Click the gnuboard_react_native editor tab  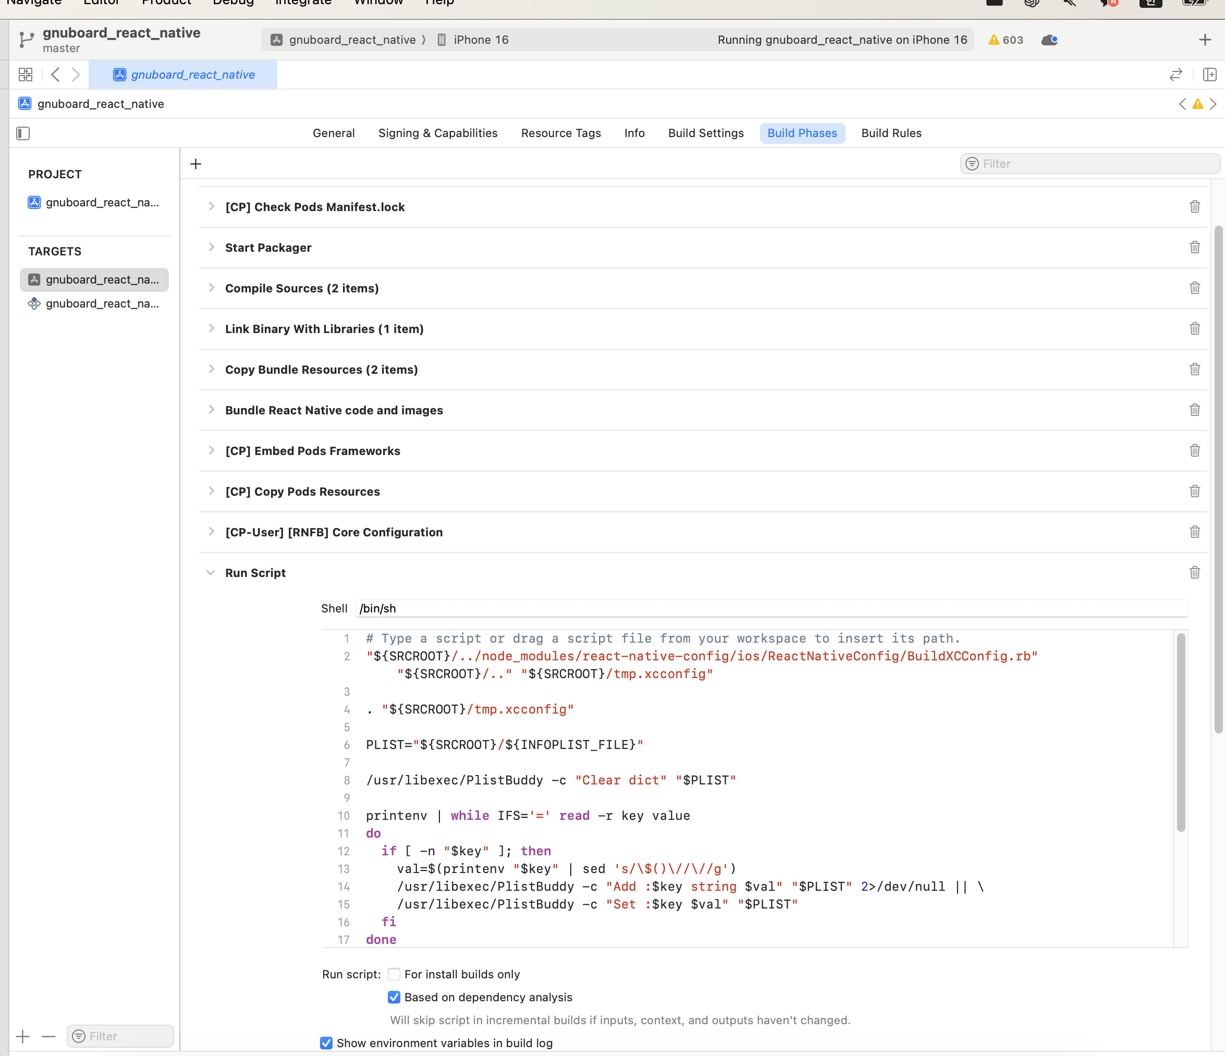click(x=183, y=75)
